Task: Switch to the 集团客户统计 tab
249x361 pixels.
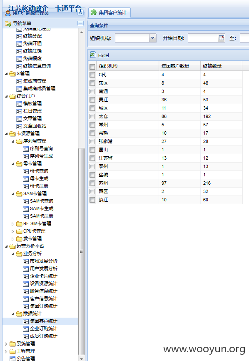Action: pos(110,13)
